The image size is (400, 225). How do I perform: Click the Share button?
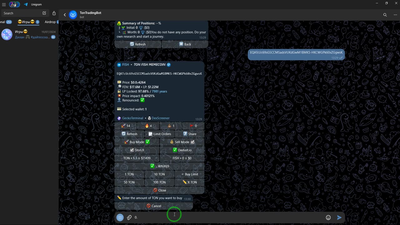click(x=190, y=134)
